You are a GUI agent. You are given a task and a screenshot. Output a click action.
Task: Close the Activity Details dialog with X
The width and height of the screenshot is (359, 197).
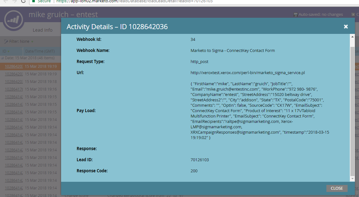tap(346, 27)
